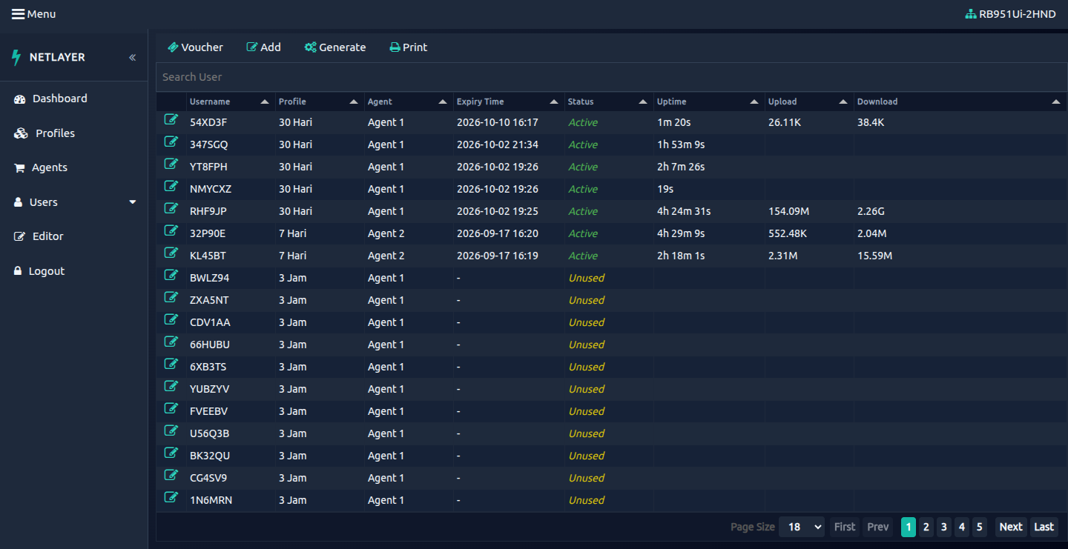
Task: Go to page 2 of results
Action: (926, 527)
